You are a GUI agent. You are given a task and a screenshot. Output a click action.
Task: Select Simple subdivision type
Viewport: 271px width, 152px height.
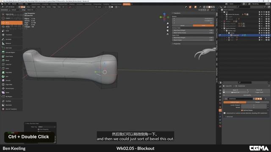click(x=258, y=102)
